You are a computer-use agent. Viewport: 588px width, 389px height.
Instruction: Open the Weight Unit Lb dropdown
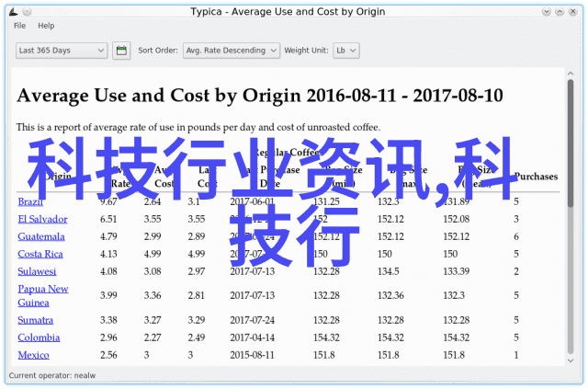(x=346, y=51)
